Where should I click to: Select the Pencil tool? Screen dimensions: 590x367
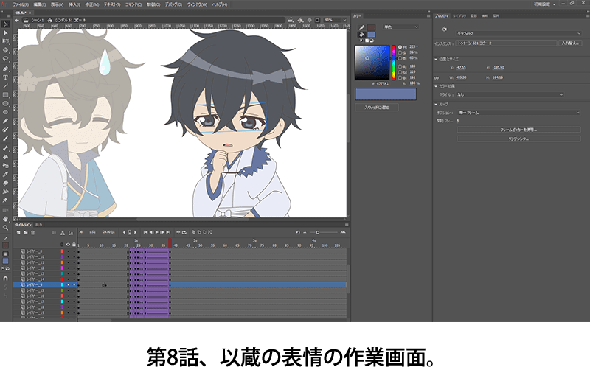[5, 121]
